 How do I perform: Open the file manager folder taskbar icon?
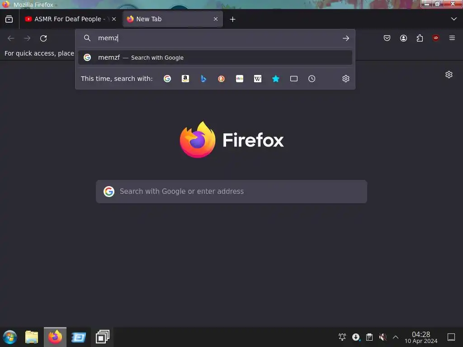pyautogui.click(x=32, y=337)
